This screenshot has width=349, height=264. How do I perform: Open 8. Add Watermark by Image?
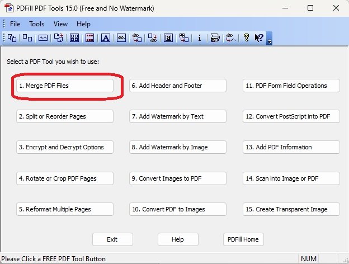[x=178, y=147]
